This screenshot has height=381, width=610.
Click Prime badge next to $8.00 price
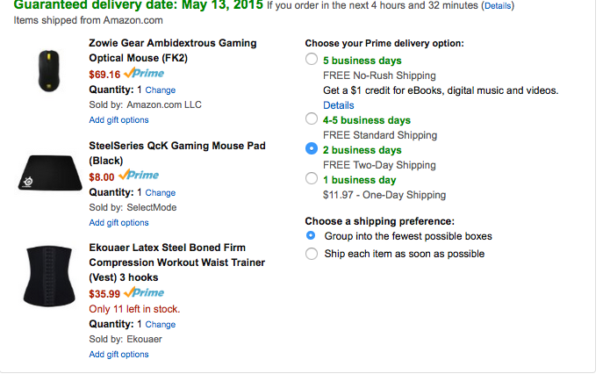click(139, 176)
